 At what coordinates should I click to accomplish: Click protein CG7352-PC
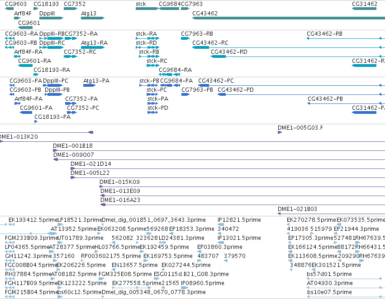click(71, 112)
